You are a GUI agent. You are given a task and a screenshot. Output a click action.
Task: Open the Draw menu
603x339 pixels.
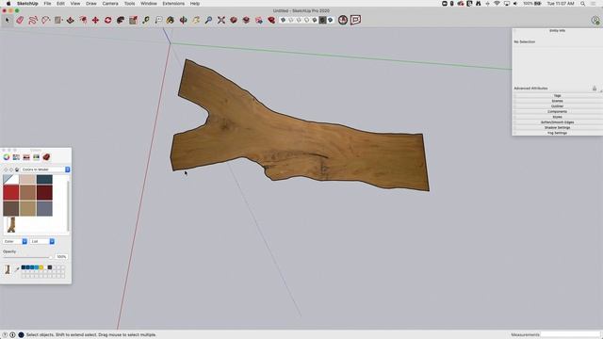pos(91,4)
